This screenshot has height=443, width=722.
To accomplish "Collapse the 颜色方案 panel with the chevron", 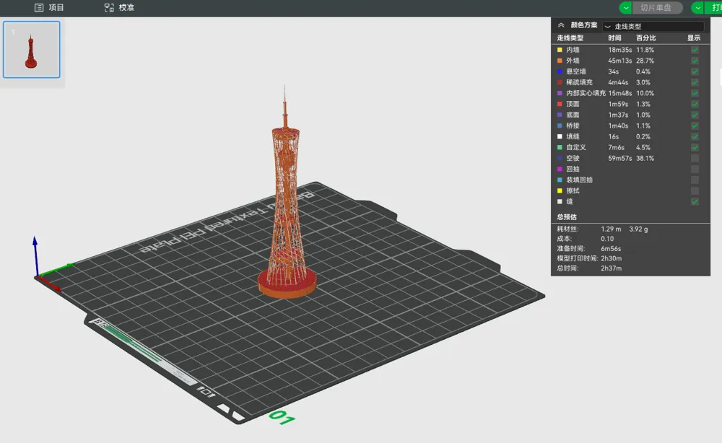I will click(560, 26).
